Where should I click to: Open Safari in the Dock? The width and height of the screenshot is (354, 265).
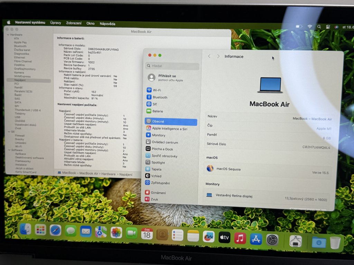coord(56,230)
